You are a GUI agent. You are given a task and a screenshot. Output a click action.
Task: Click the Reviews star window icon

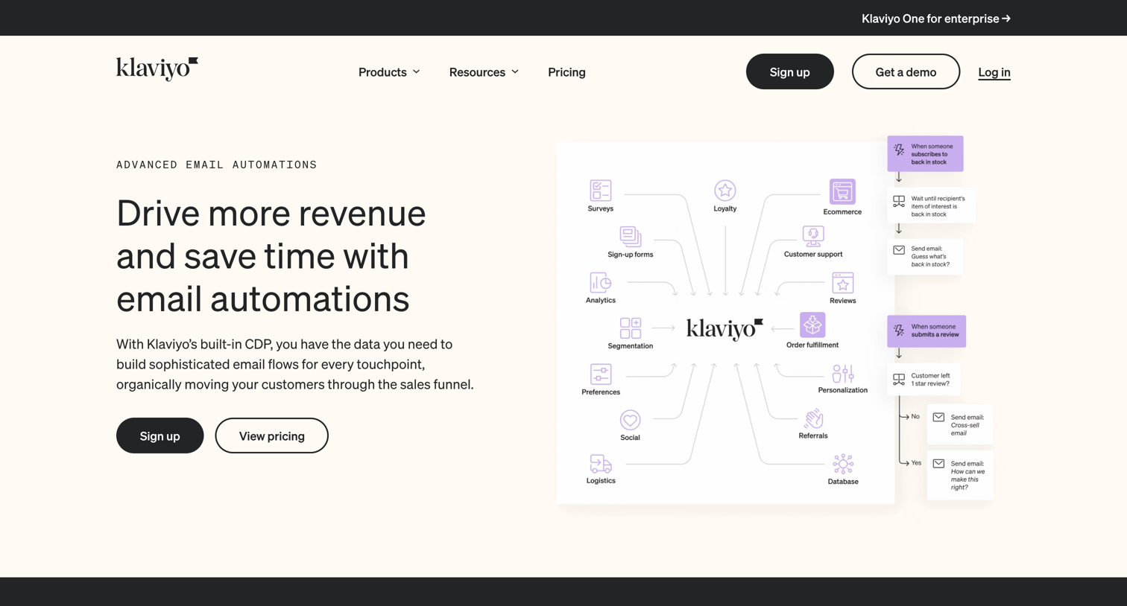(843, 283)
